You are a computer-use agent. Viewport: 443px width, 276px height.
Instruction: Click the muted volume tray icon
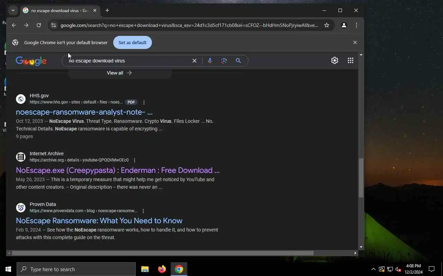point(398,269)
